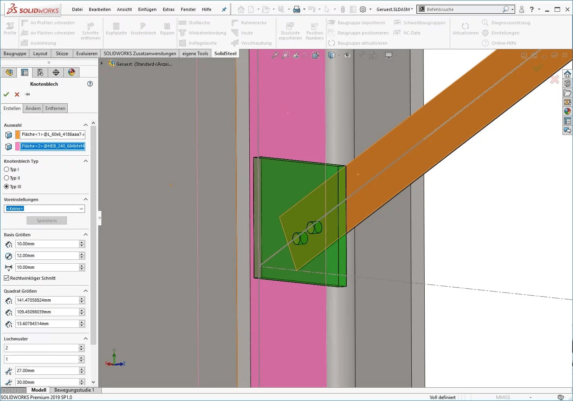Select Knotenblech Typ II radio button
Image resolution: width=573 pixels, height=401 pixels.
tap(6, 178)
